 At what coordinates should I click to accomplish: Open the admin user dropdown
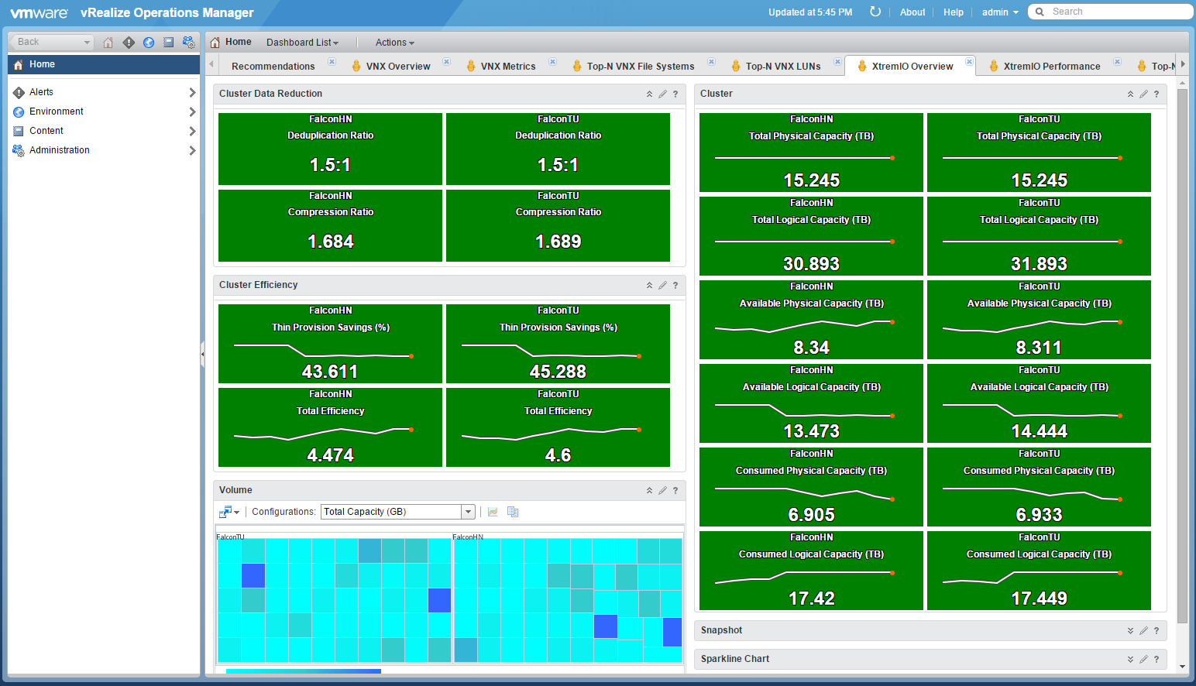click(x=1000, y=12)
